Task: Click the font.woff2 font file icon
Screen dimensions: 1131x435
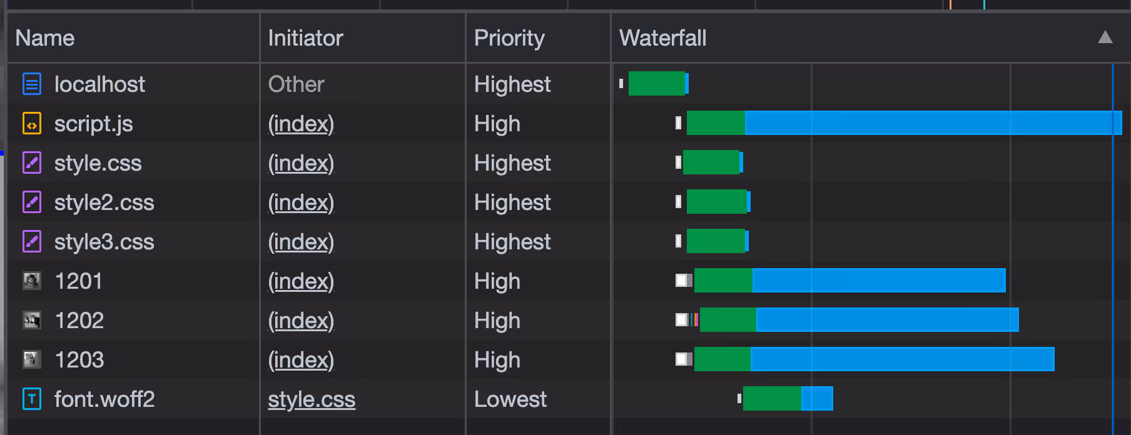Action: point(32,399)
